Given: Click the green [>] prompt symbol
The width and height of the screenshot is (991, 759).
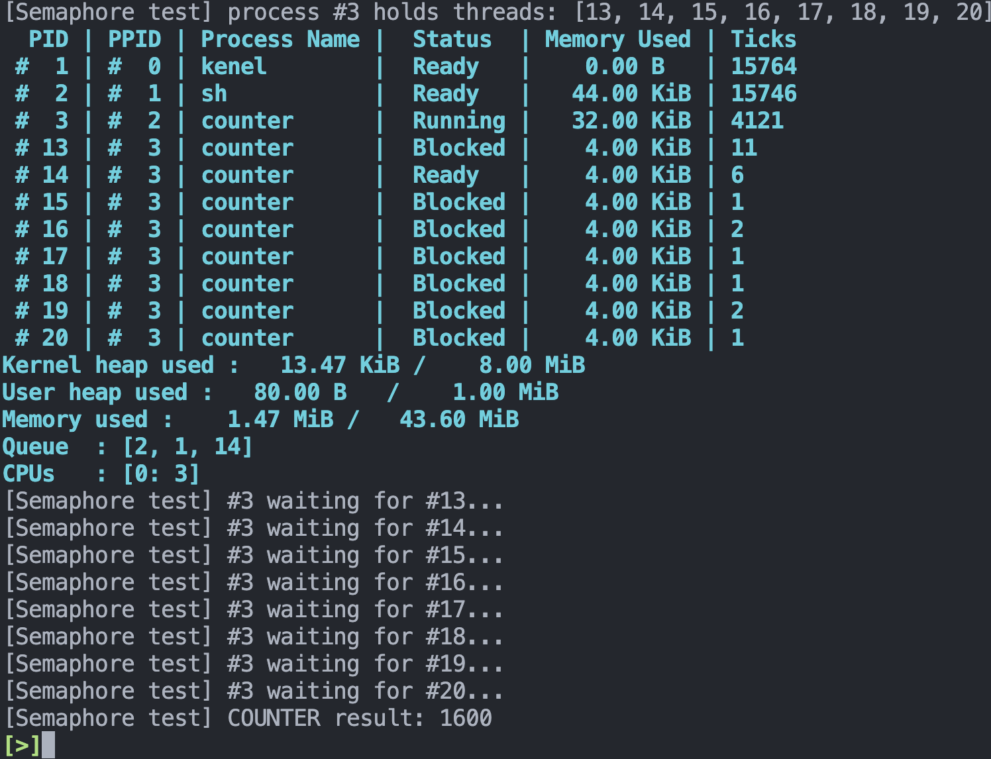Looking at the screenshot, I should (x=22, y=746).
